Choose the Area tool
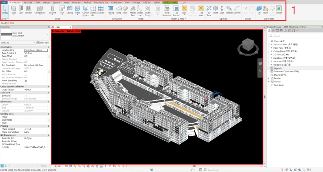Viewport: 323px width, 172px height. (184, 10)
